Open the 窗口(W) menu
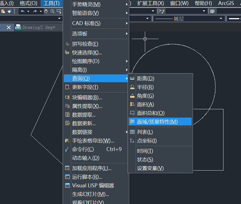 pyautogui.click(x=179, y=3)
